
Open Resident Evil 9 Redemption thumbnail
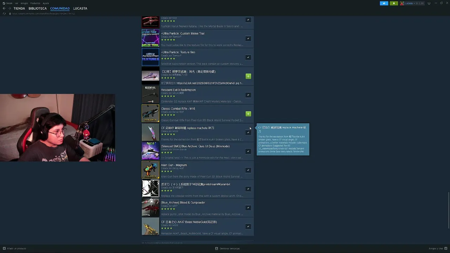click(150, 95)
